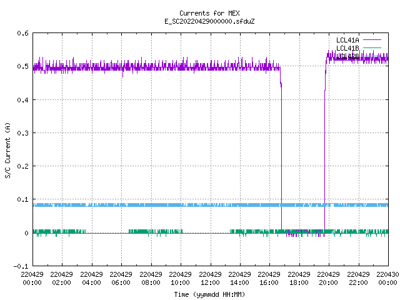Click the y-axis tick value 0.1
Viewport: 400px width, 300px height.
(x=22, y=199)
